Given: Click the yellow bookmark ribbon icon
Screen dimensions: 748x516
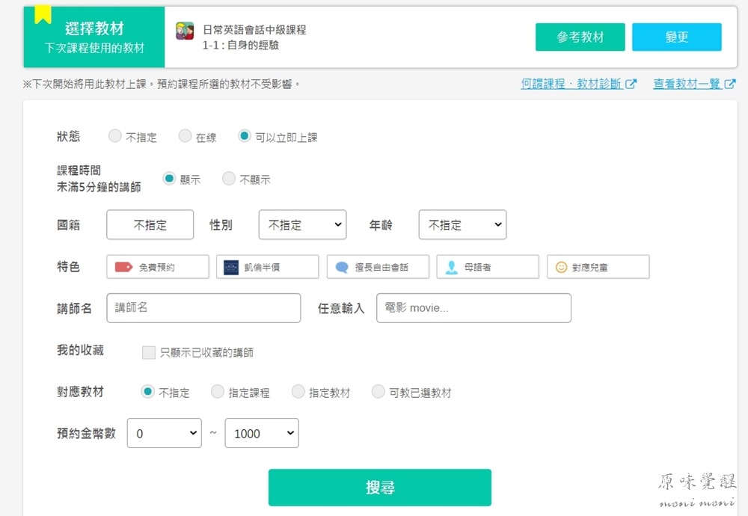Looking at the screenshot, I should pyautogui.click(x=43, y=13).
